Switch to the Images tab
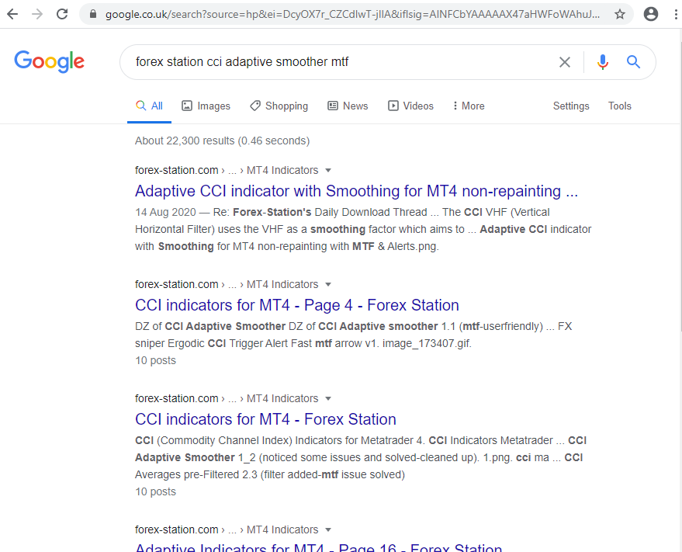 pyautogui.click(x=206, y=106)
